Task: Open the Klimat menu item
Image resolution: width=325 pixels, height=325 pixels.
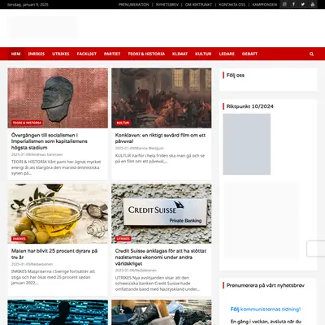Action: 180,54
